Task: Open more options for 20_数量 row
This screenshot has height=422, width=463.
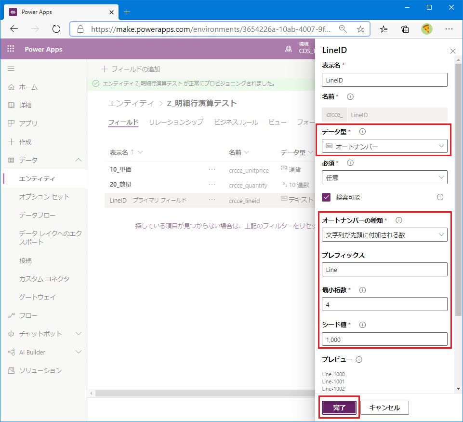Action: point(212,185)
